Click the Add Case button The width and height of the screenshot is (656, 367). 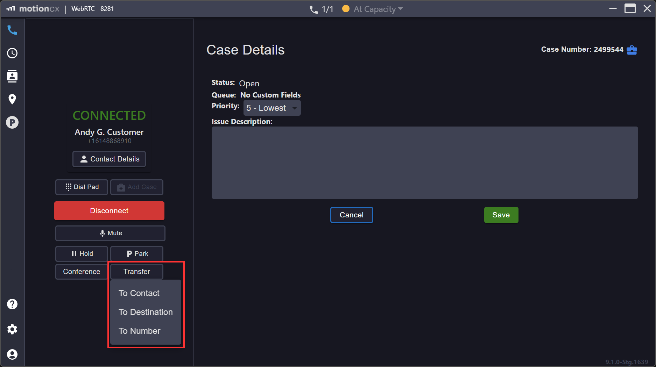point(137,187)
